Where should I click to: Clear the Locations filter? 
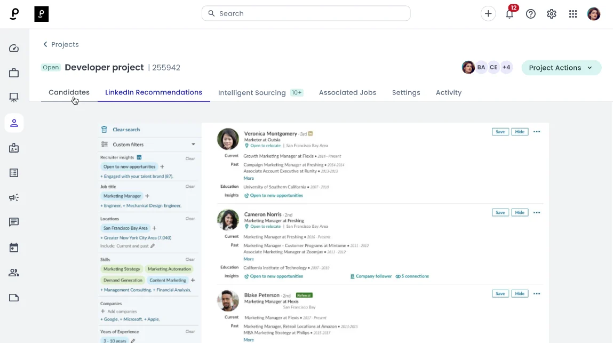coord(190,219)
